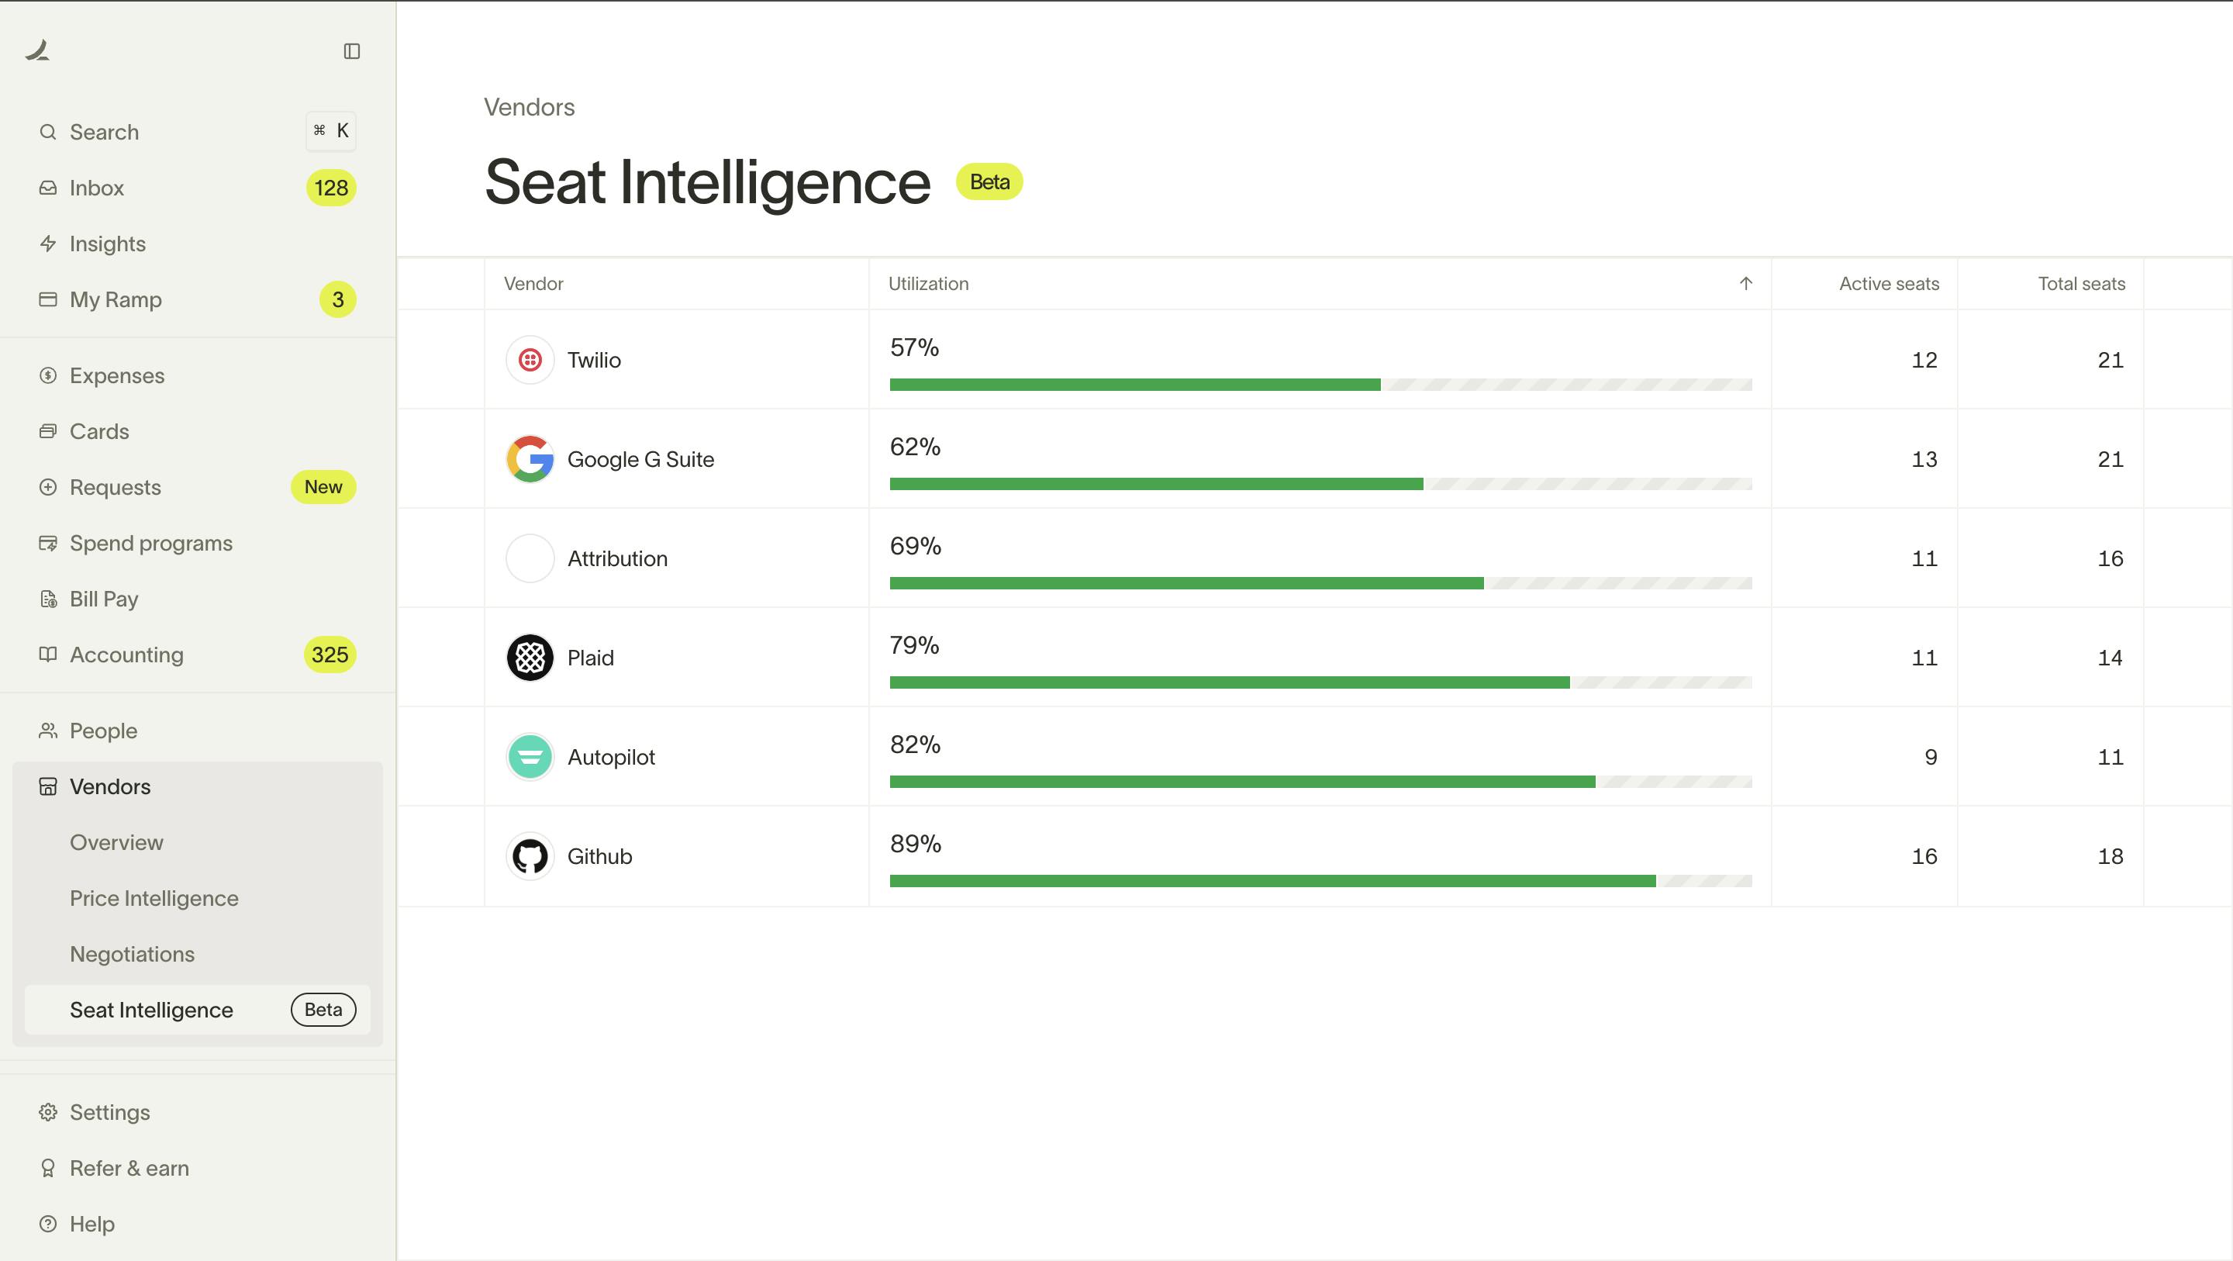Click the Refer & earn link
Viewport: 2233px width, 1261px height.
click(129, 1168)
